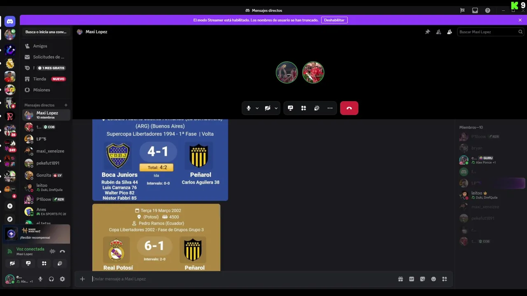Image resolution: width=527 pixels, height=296 pixels.
Task: Launch activity from voice panel
Action: (x=44, y=263)
